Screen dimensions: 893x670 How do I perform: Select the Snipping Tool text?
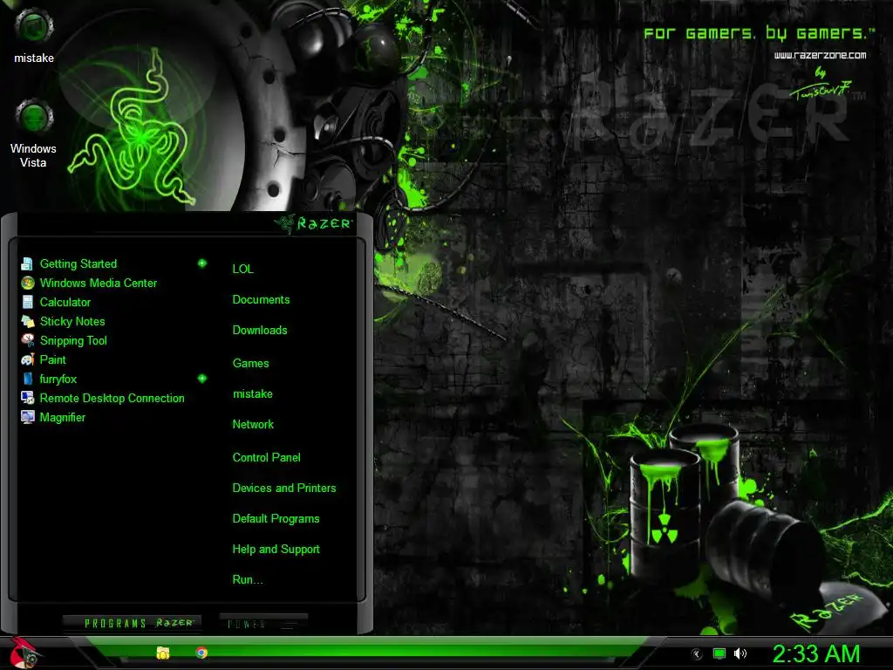point(73,341)
